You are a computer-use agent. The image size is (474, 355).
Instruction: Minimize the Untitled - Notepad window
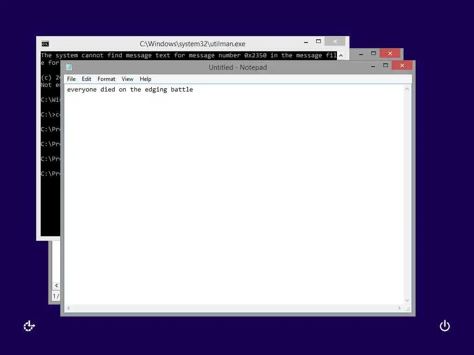point(374,66)
